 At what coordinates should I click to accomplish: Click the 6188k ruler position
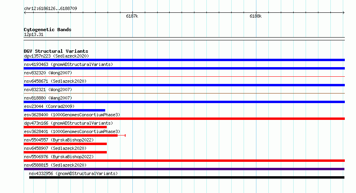click(x=256, y=16)
